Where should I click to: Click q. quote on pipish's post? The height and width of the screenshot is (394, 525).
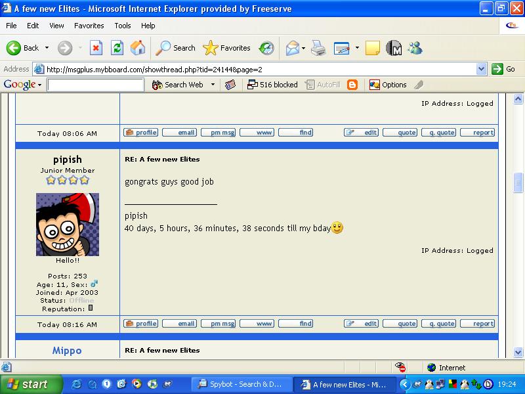439,324
